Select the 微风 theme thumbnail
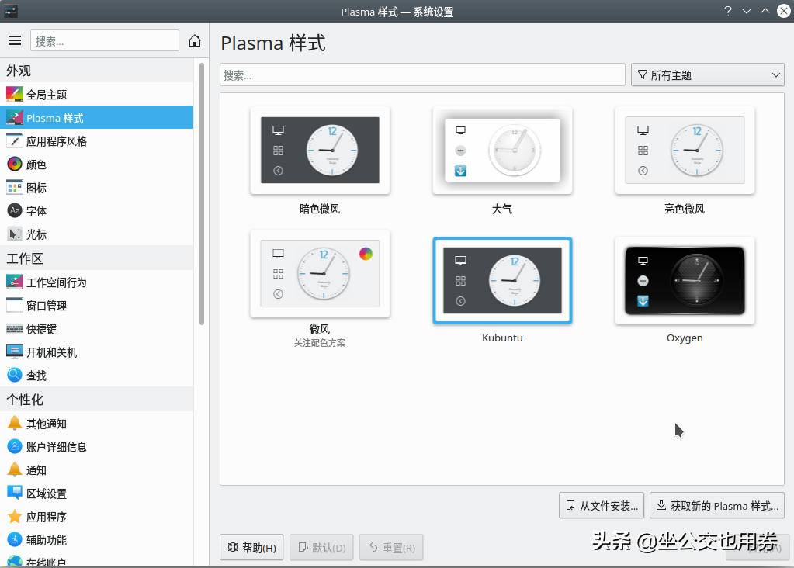794x568 pixels. [320, 274]
